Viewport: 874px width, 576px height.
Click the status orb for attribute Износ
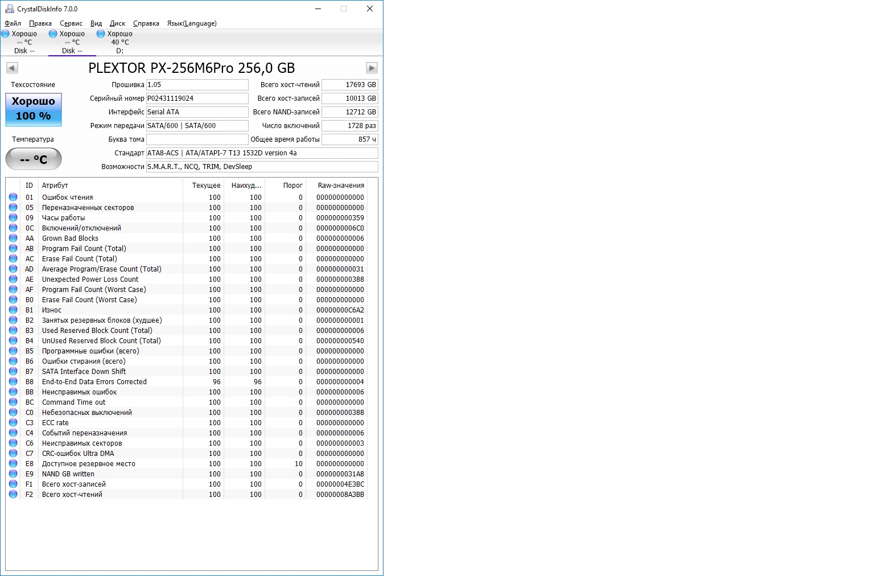click(x=13, y=310)
